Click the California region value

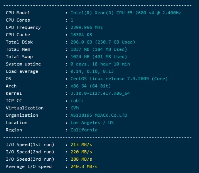pyautogui.click(x=84, y=130)
